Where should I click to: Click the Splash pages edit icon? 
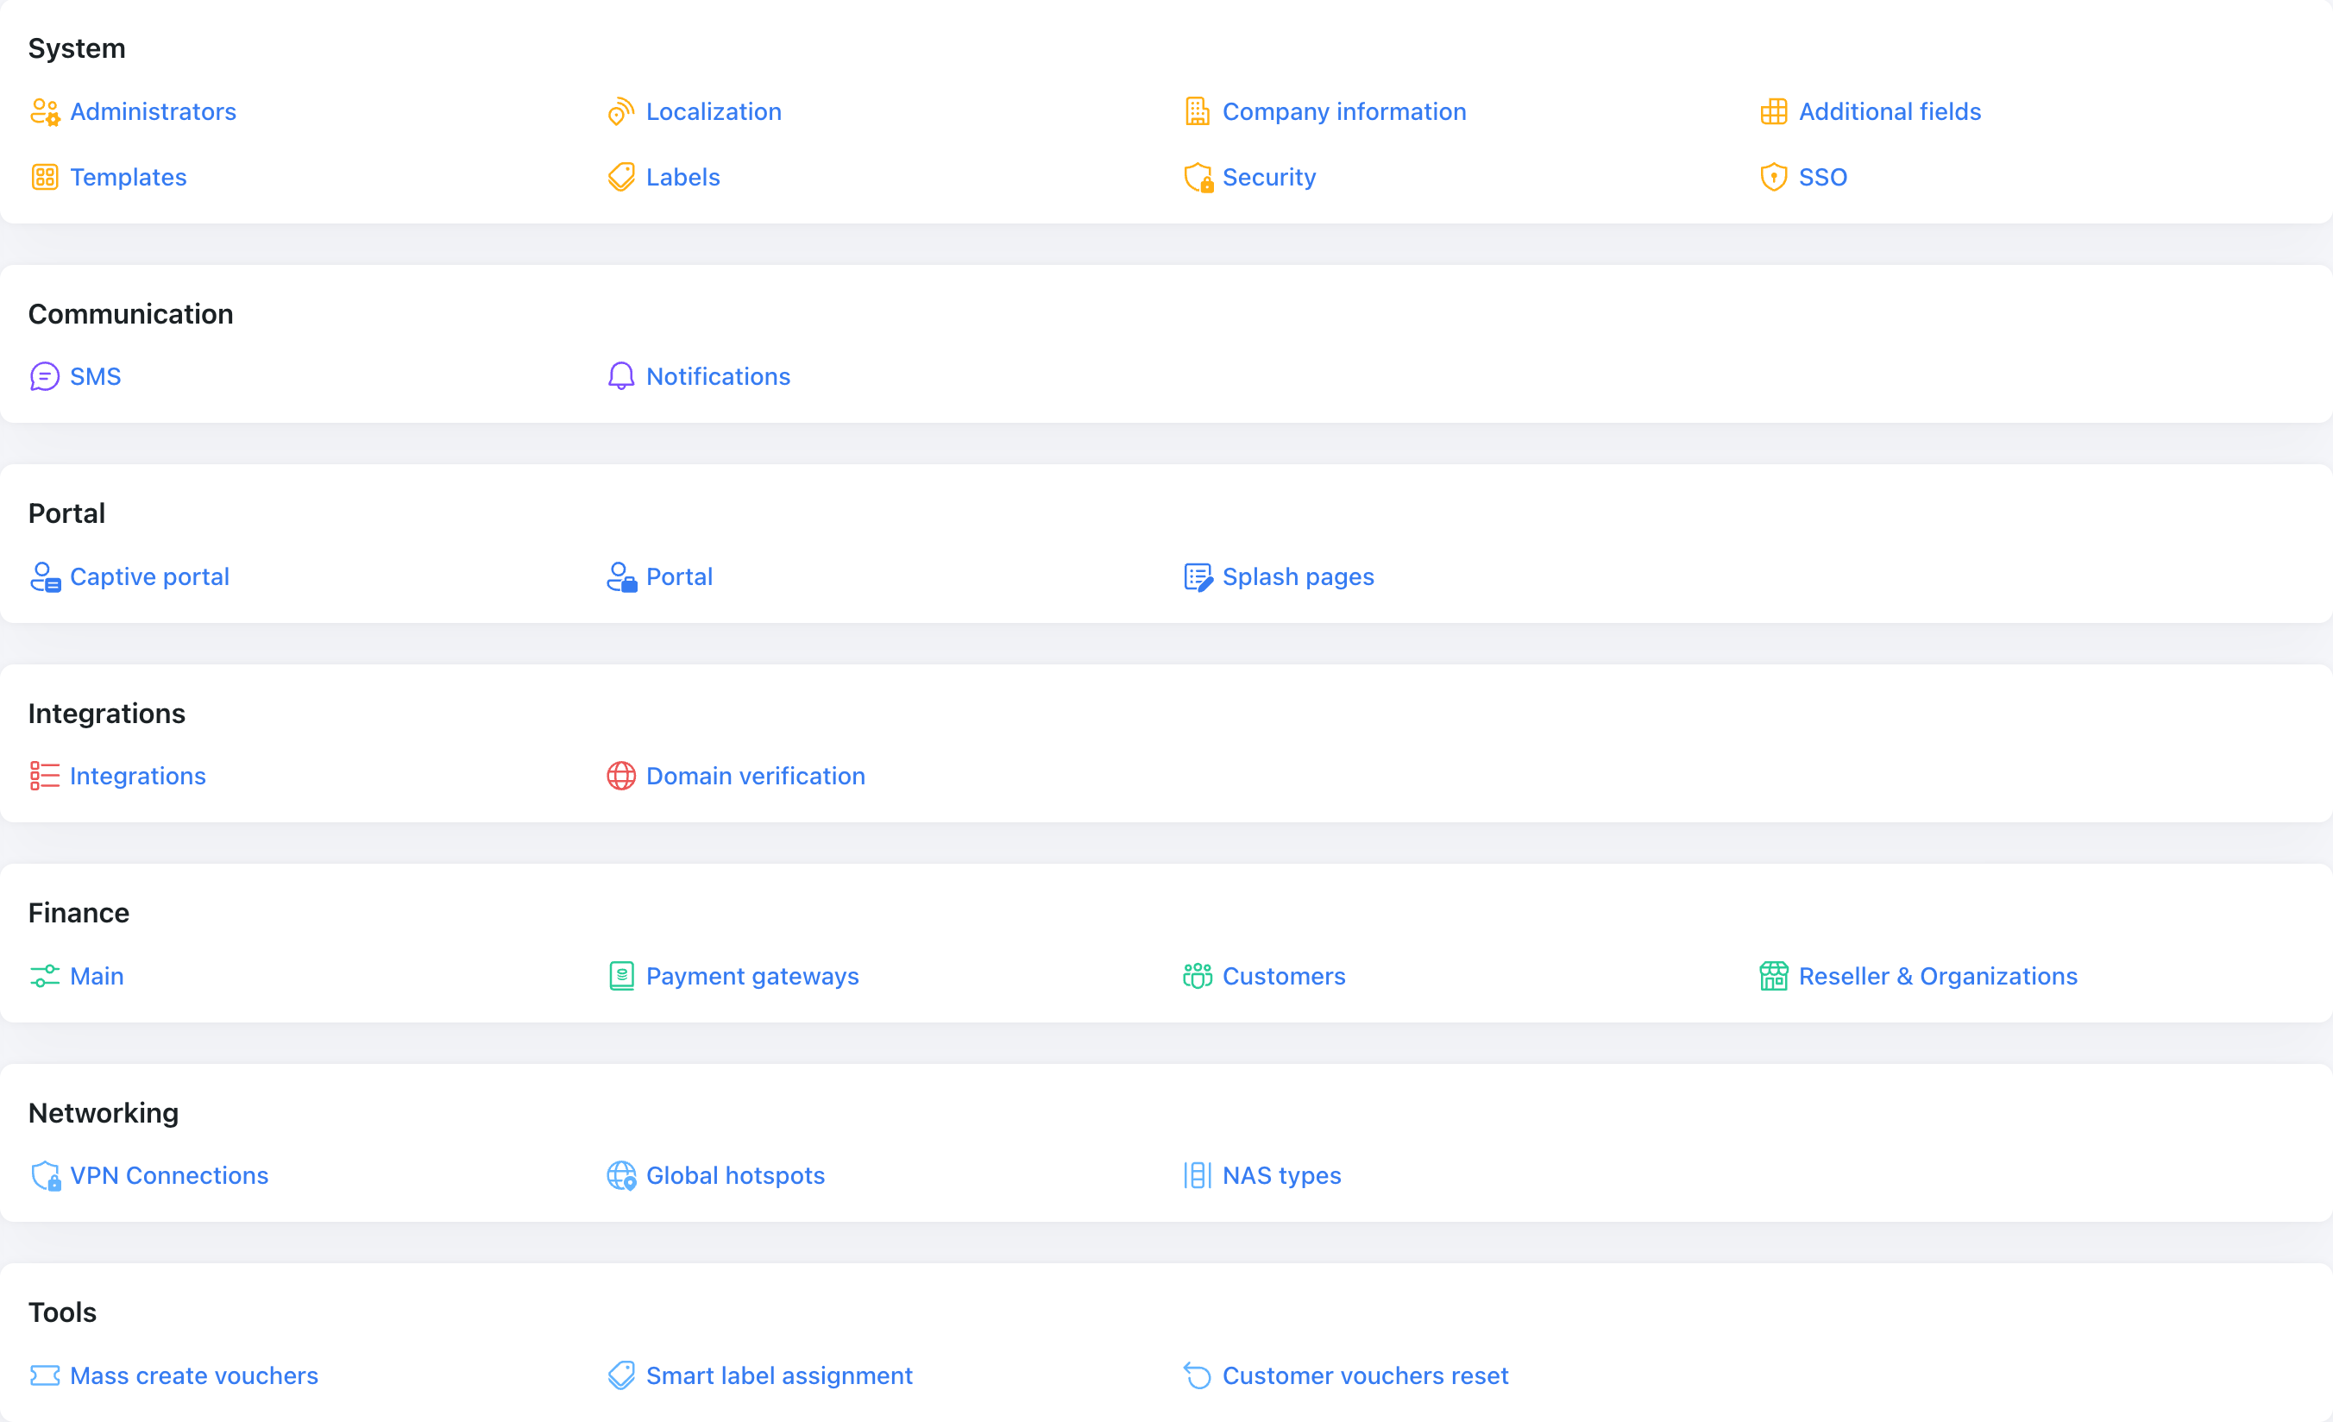coord(1198,576)
